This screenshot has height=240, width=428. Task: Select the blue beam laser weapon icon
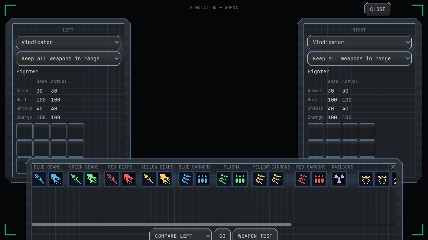pyautogui.click(x=39, y=179)
